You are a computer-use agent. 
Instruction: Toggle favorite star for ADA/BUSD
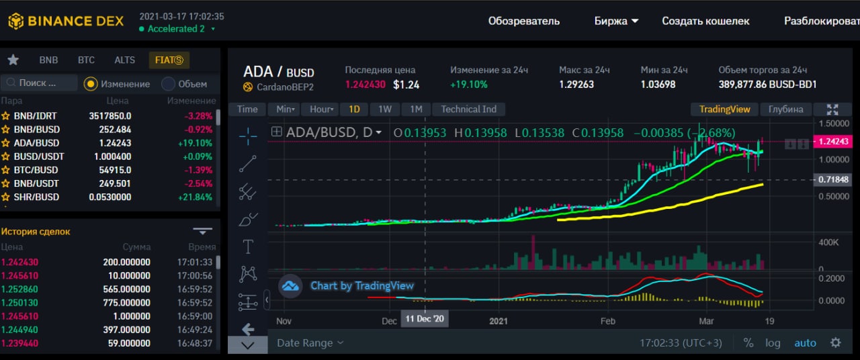pos(6,143)
